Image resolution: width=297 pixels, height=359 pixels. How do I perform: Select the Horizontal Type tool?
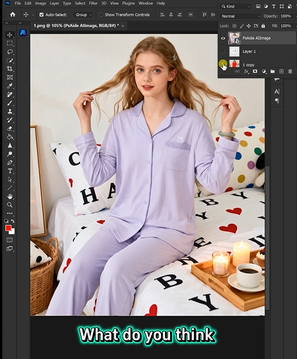tap(10, 171)
